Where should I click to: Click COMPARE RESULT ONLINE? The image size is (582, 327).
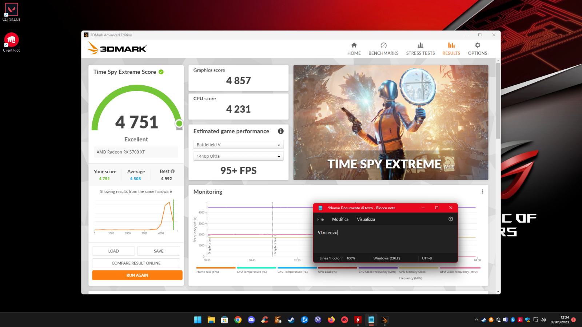click(x=136, y=263)
